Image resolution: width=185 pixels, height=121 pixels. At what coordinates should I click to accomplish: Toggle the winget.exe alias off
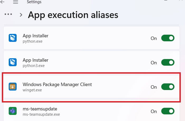(168, 87)
